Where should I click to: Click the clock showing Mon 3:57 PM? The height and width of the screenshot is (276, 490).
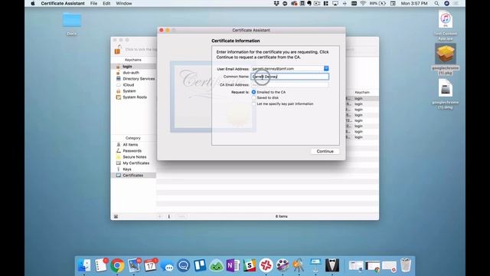point(414,3)
